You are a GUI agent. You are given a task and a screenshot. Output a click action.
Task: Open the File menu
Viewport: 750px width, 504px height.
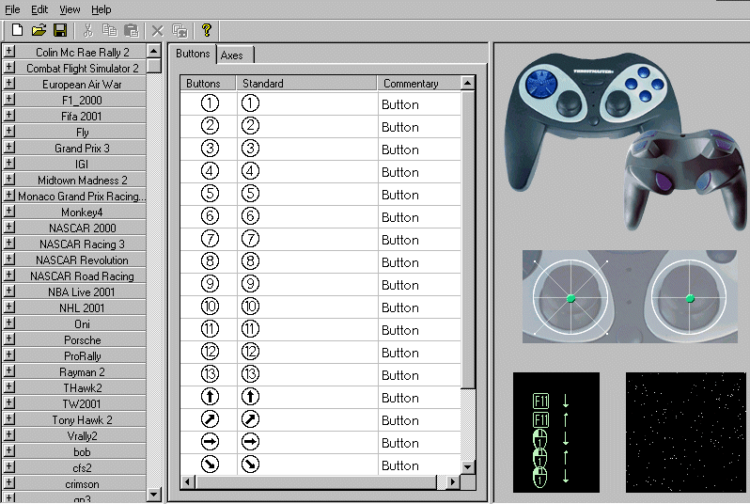click(12, 9)
